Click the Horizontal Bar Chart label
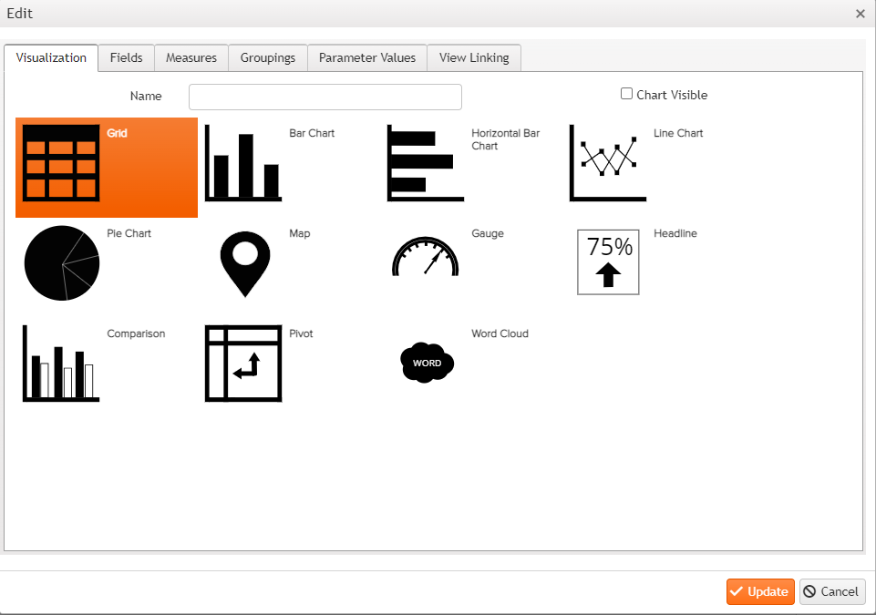The height and width of the screenshot is (615, 876). [506, 139]
